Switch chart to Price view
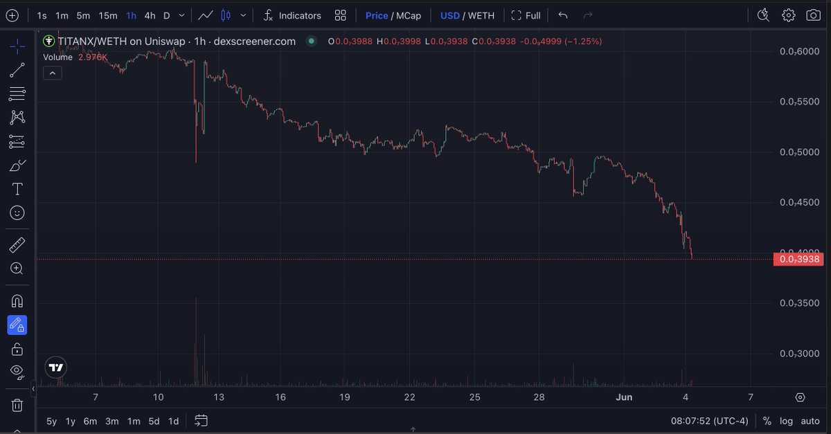 [x=377, y=15]
